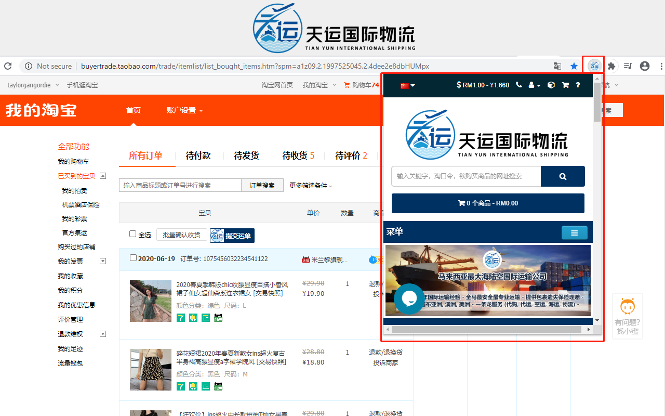The width and height of the screenshot is (665, 416).
Task: Click the popup scrollbar down arrow
Action: click(597, 320)
